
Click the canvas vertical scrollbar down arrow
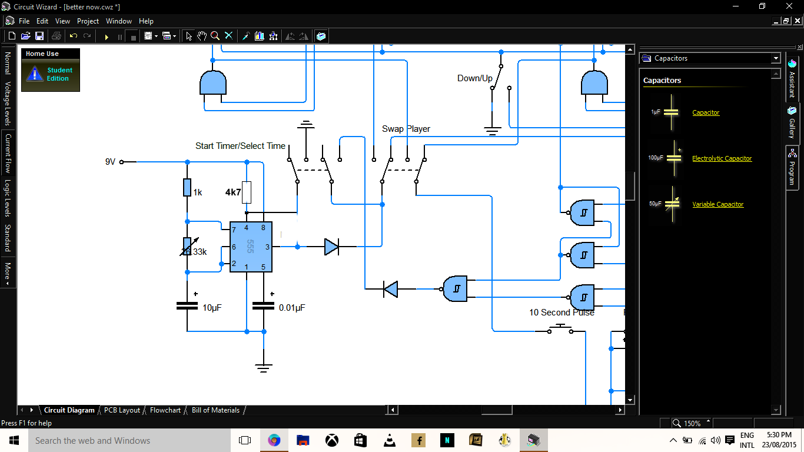(630, 399)
